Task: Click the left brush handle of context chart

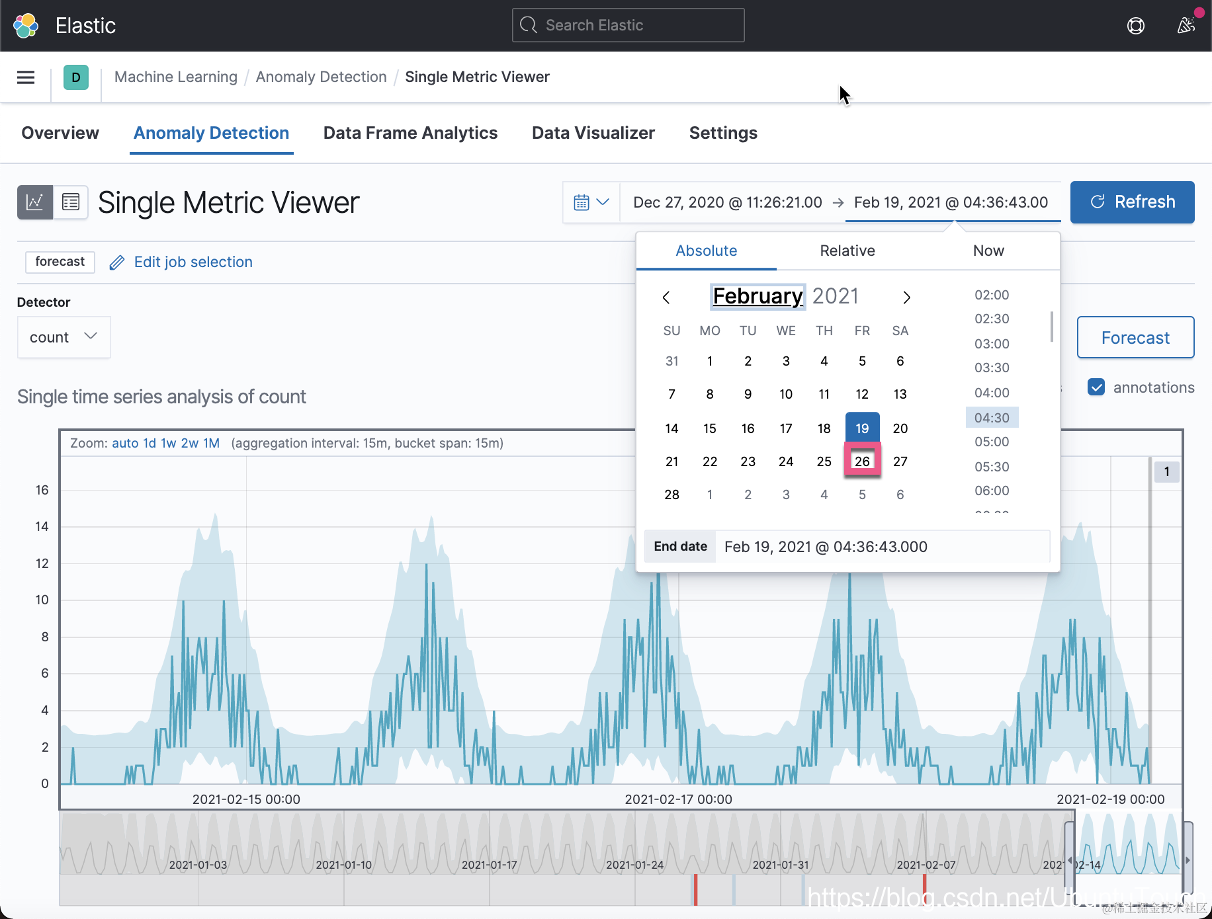Action: coord(1069,859)
